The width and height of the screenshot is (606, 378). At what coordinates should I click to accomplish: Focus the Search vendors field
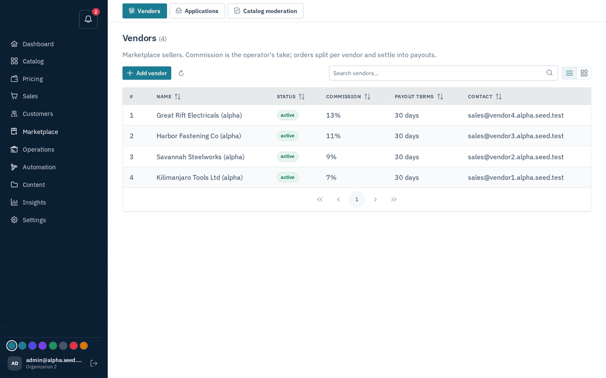443,73
